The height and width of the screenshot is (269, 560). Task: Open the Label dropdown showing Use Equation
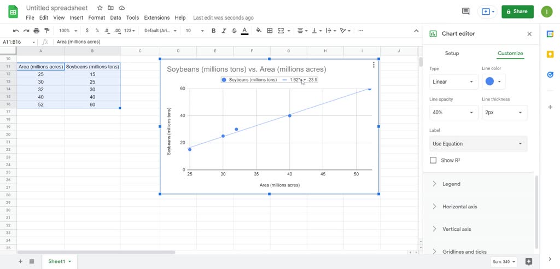pos(478,144)
